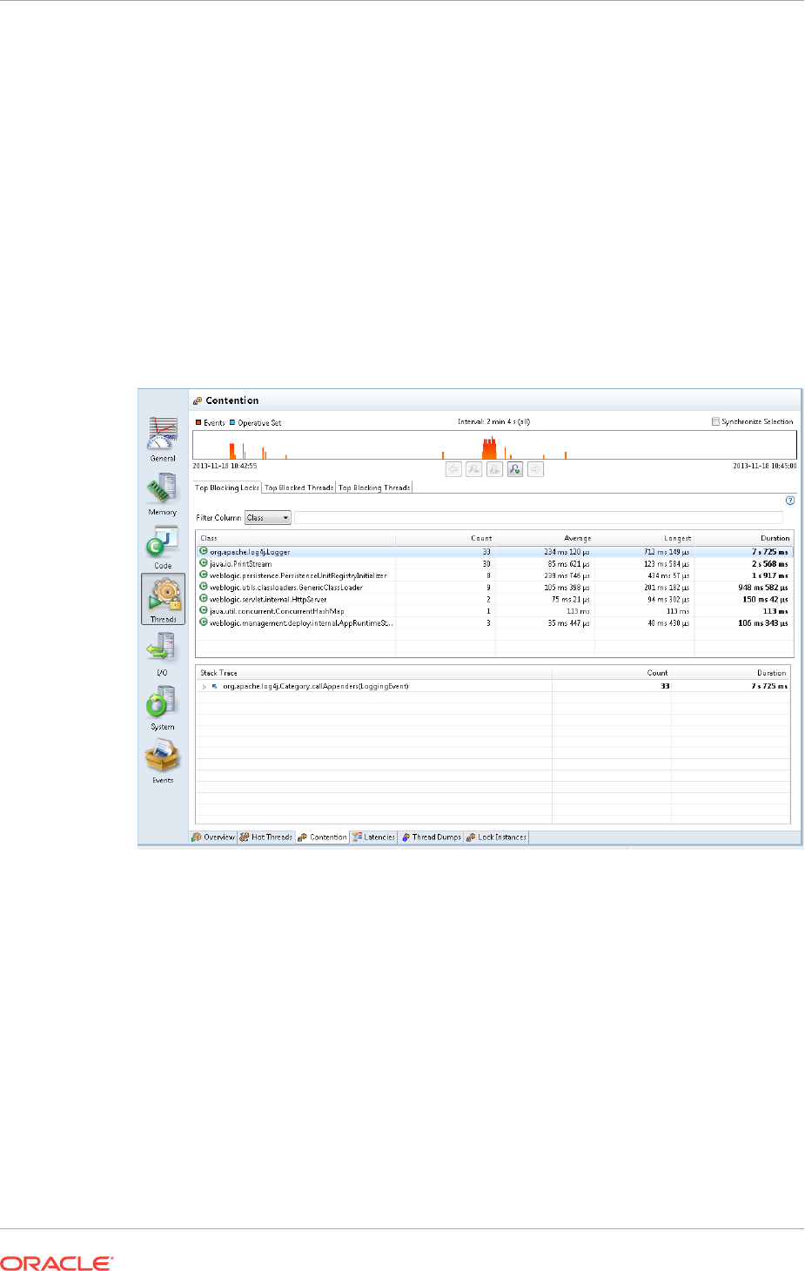Open the I/O tab group

tap(163, 654)
